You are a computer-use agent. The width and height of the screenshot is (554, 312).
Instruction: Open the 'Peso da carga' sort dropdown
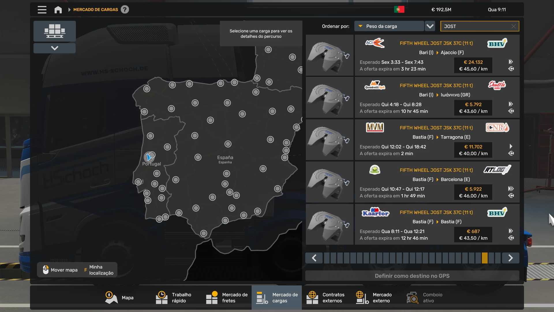point(389,26)
